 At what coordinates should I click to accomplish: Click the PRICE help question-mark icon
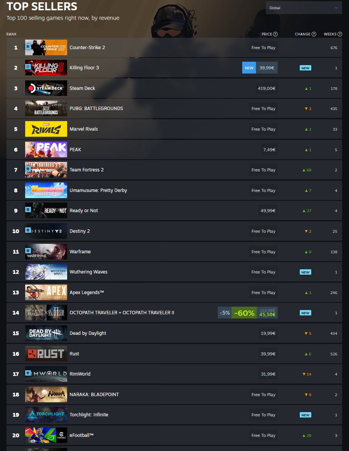tap(275, 34)
